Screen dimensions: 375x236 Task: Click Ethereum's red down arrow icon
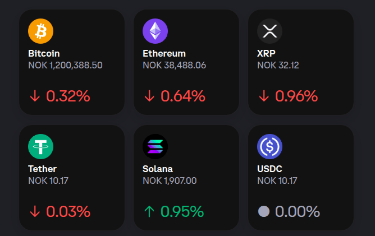[x=149, y=96]
